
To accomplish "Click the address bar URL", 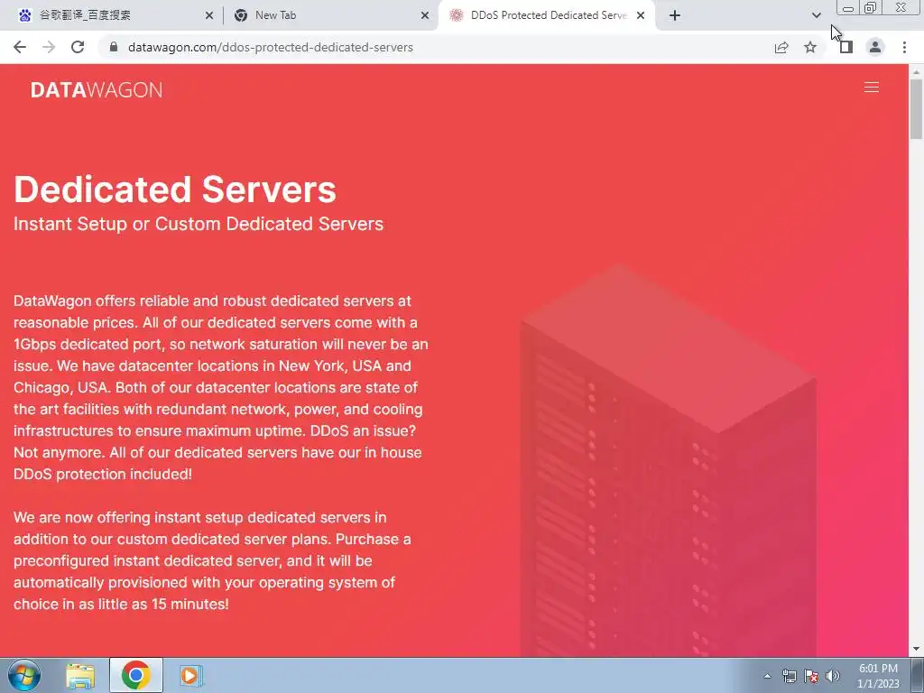I will pos(271,47).
